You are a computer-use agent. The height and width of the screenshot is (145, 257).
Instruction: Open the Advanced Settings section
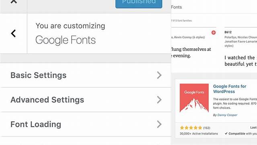coord(85,99)
